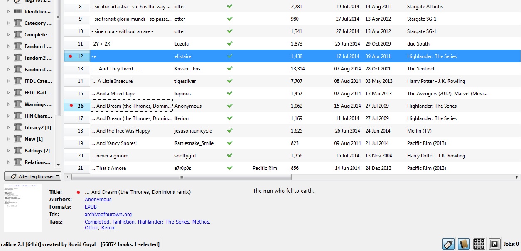Click row header number 17
The width and height of the screenshot is (521, 251).
tap(77, 118)
